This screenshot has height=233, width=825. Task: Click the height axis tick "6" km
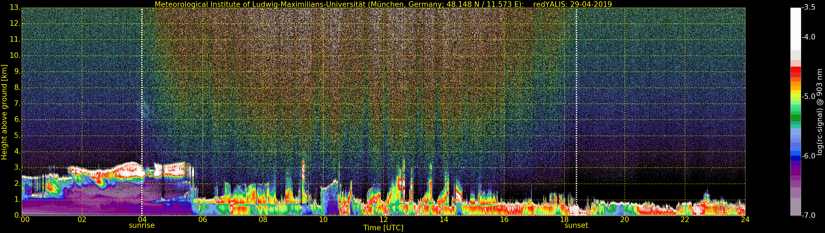[17, 120]
